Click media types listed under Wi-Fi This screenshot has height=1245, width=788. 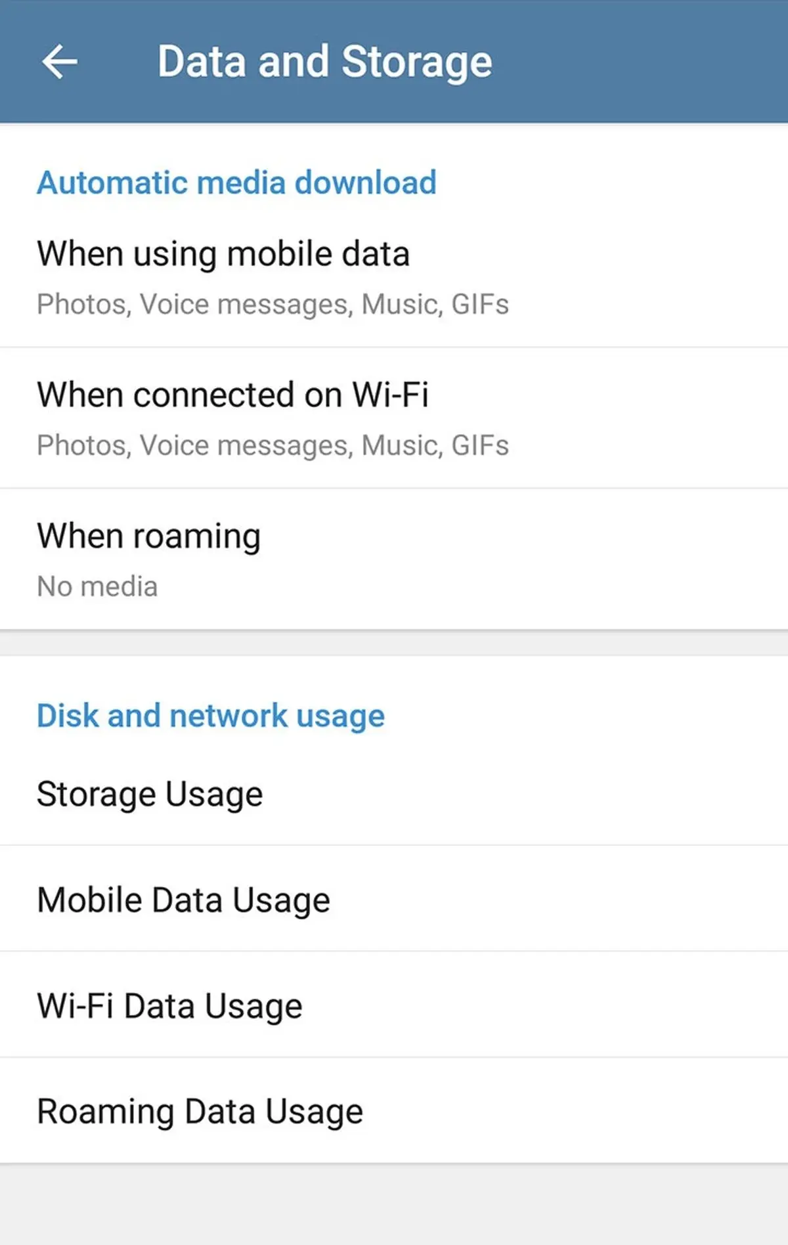click(273, 446)
